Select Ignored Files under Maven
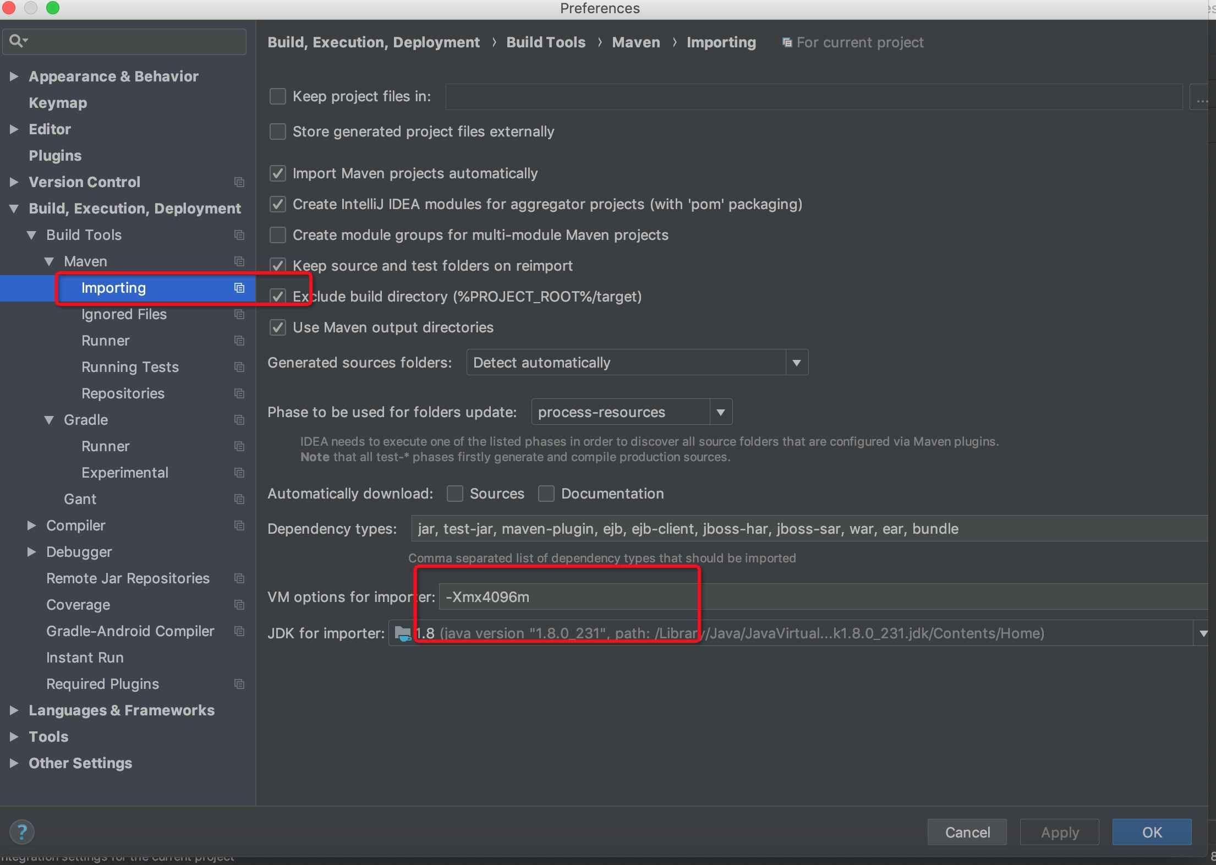1216x865 pixels. tap(124, 314)
